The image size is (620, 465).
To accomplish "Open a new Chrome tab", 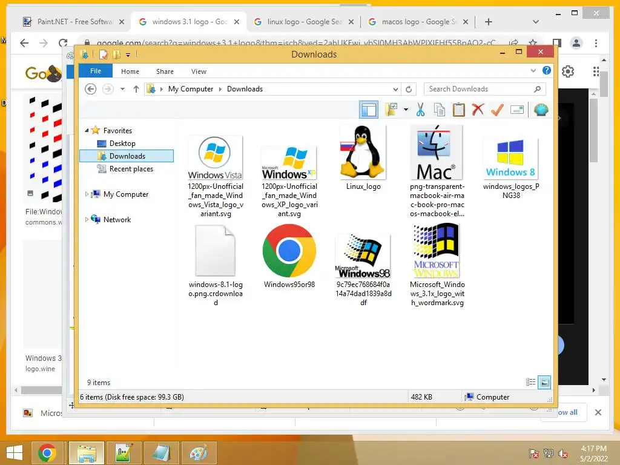I will [x=489, y=22].
